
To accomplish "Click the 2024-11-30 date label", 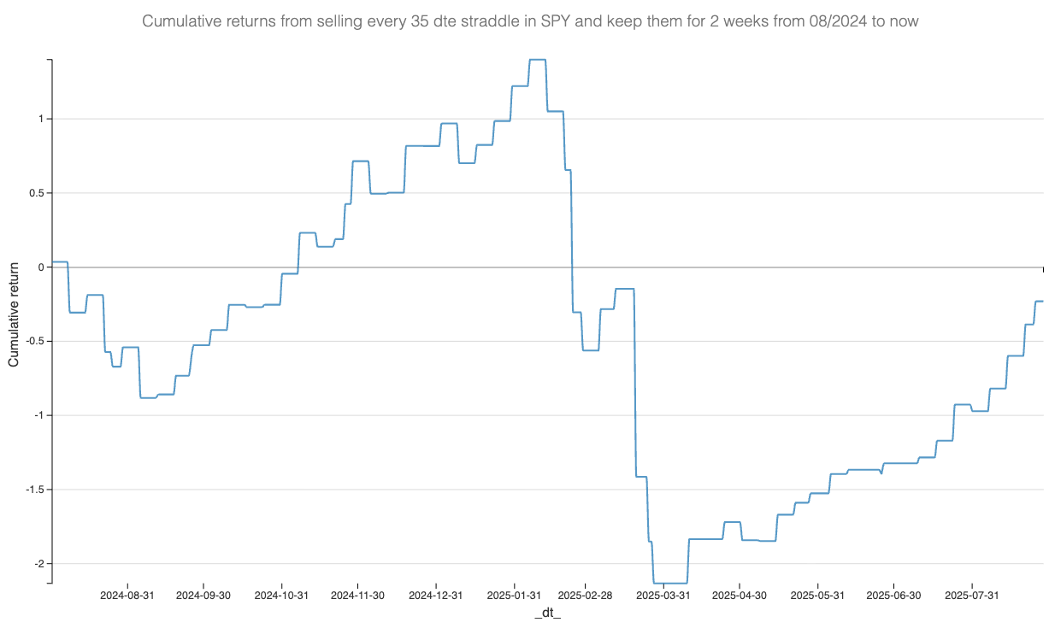I will coord(357,596).
